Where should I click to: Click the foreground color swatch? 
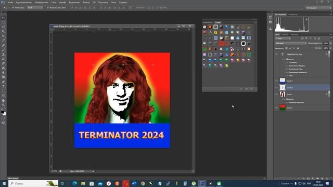2,112
